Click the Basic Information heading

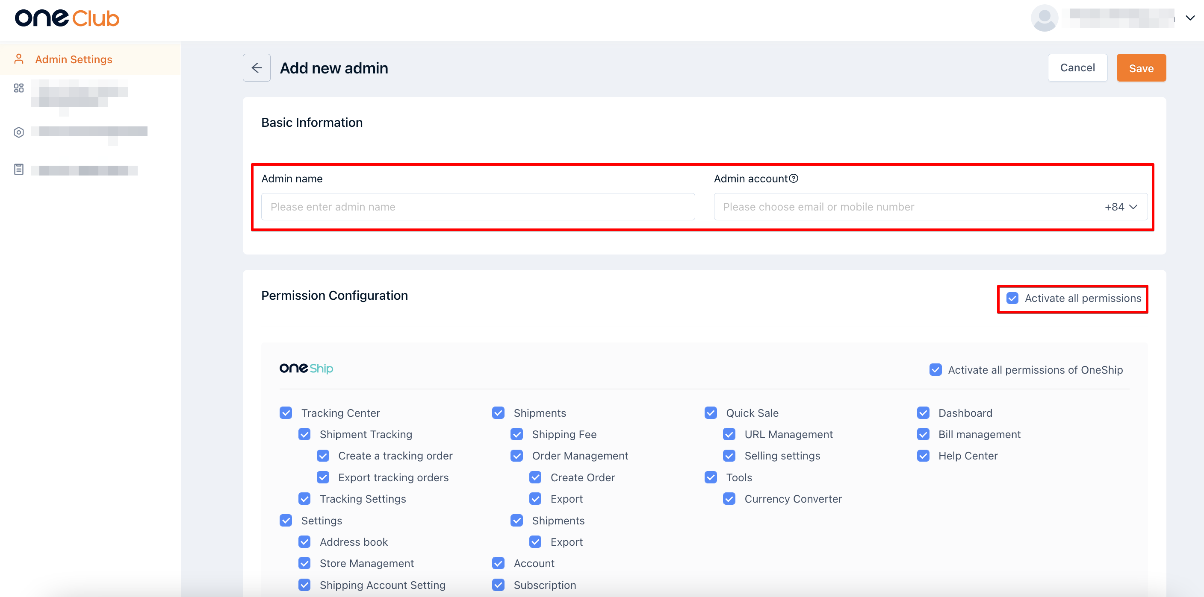[x=312, y=122]
